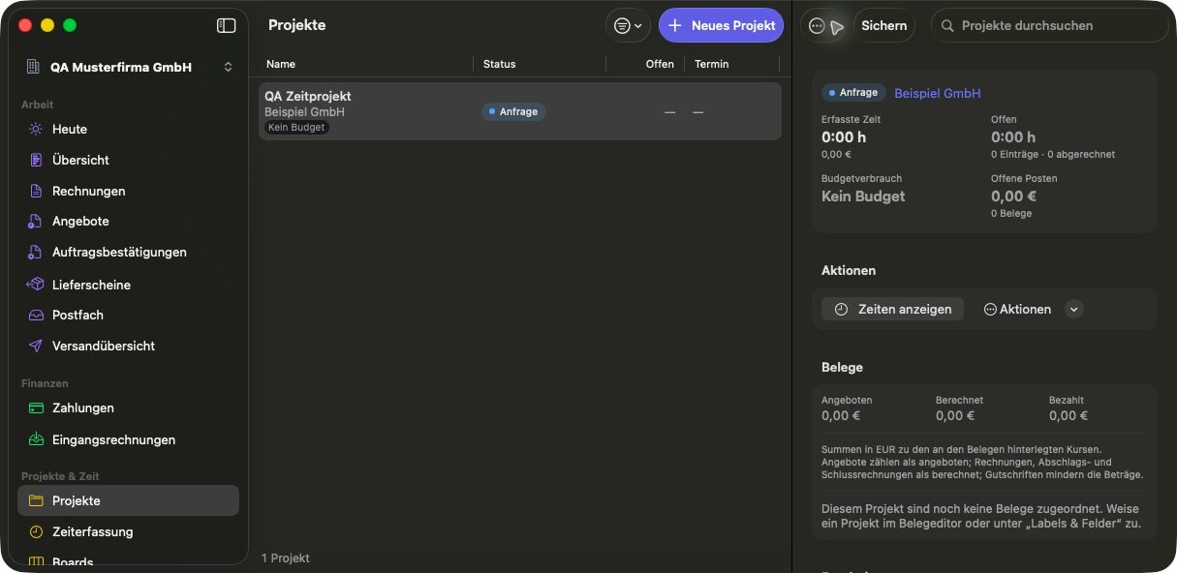Screen dimensions: 1177x573
Task: Click the Kein Budget value under Budgetverbrauch
Action: (x=863, y=196)
